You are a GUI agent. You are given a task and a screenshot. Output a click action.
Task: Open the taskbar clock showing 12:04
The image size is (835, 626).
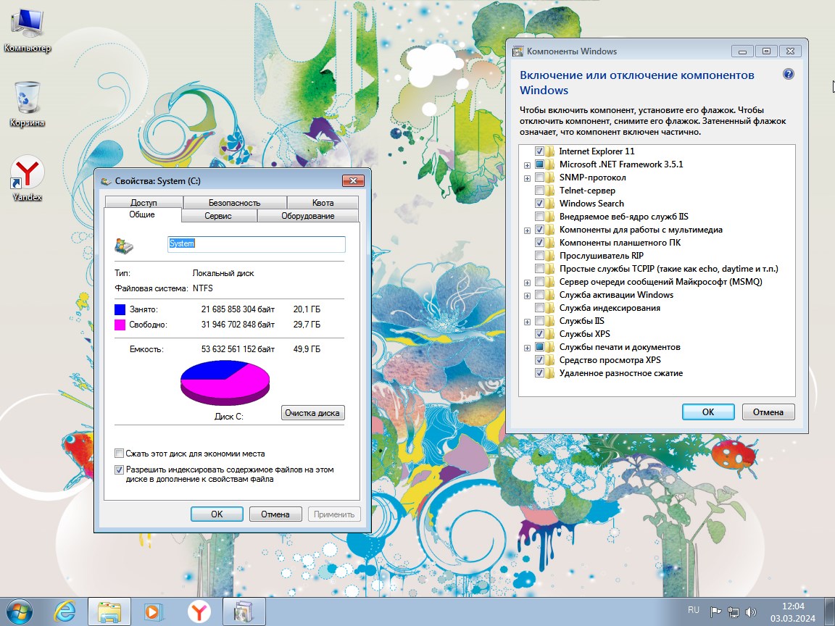tap(793, 612)
